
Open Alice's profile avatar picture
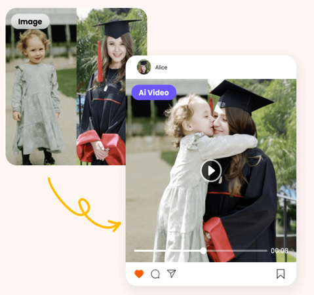pos(144,67)
